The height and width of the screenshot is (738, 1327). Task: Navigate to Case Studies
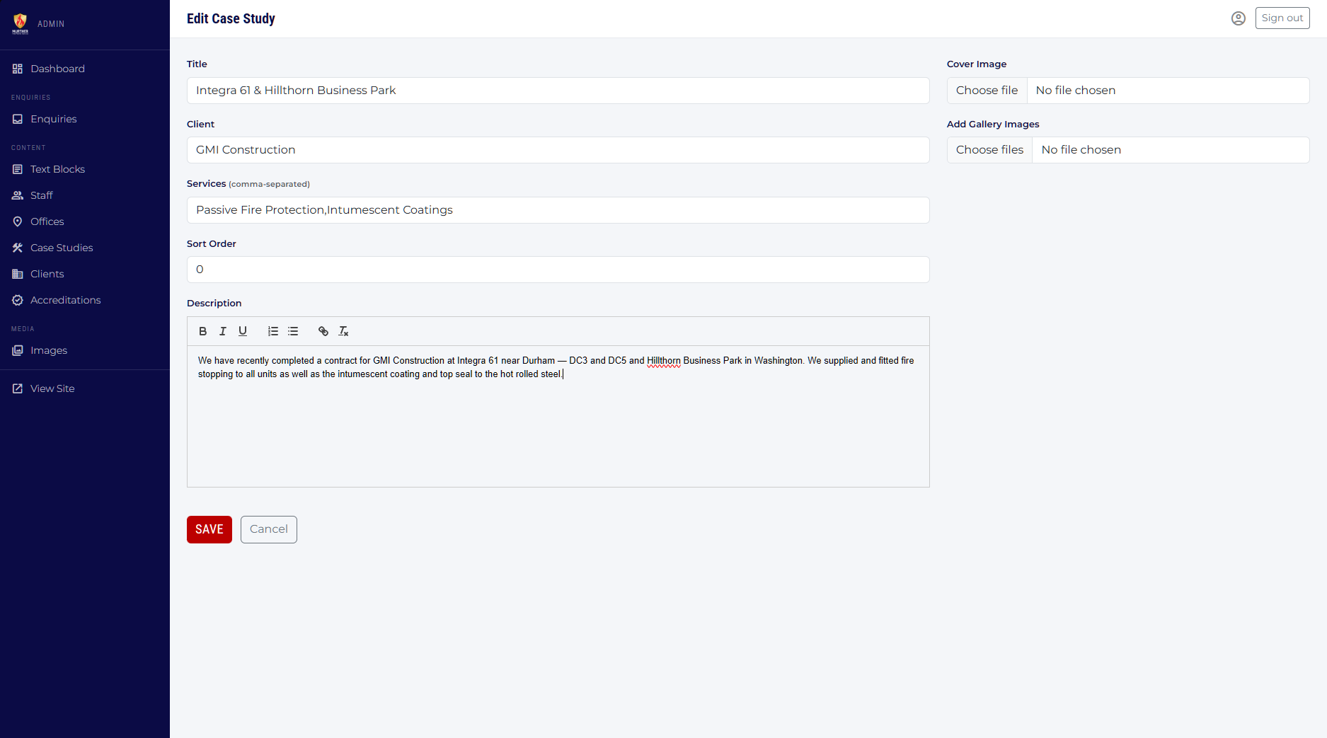[x=62, y=248]
